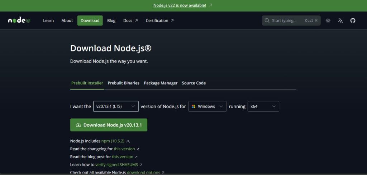Switch to Prebuilt Installer tab

[x=87, y=83]
